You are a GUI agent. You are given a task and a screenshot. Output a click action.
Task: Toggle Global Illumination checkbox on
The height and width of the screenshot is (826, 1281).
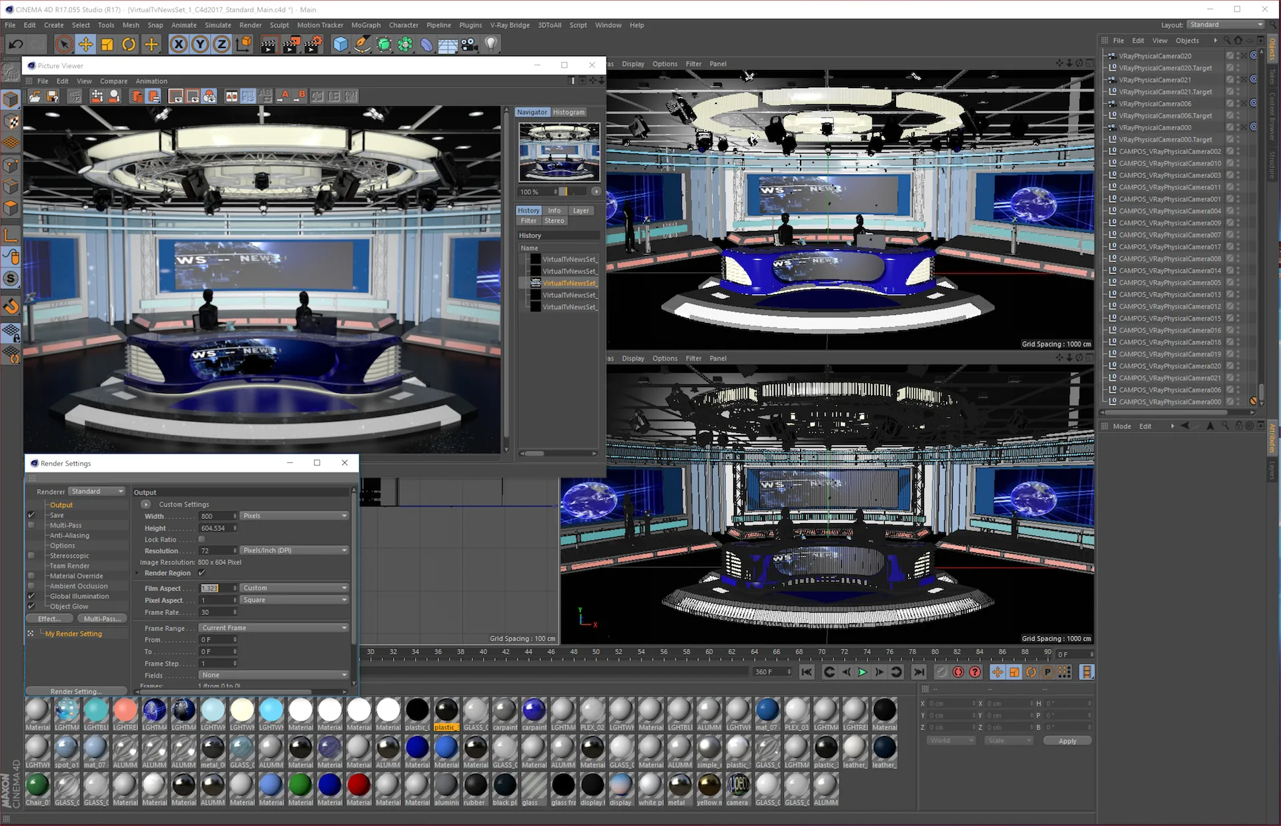32,595
